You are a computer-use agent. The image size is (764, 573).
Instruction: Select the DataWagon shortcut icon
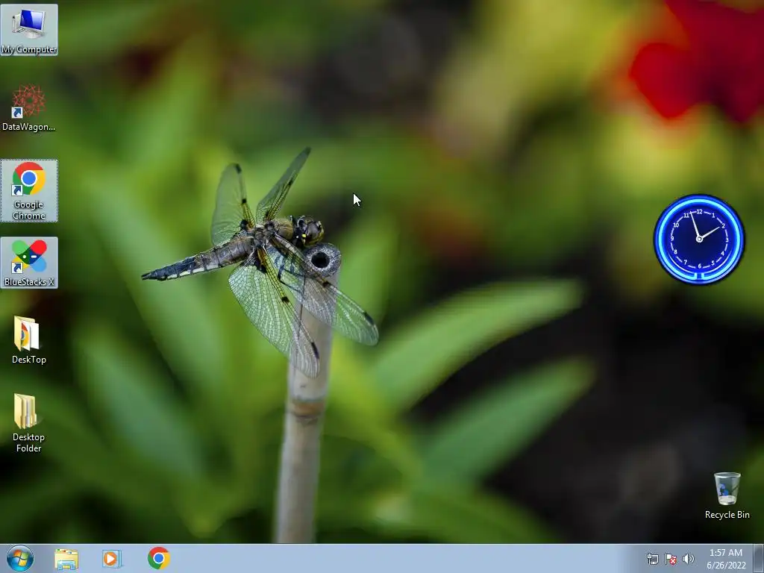click(29, 107)
